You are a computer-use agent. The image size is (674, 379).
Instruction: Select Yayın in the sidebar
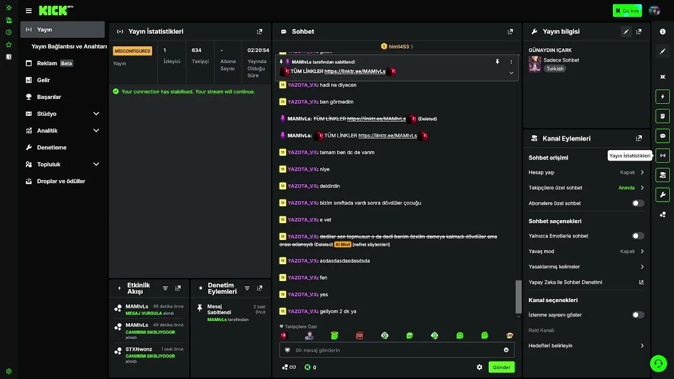point(63,29)
